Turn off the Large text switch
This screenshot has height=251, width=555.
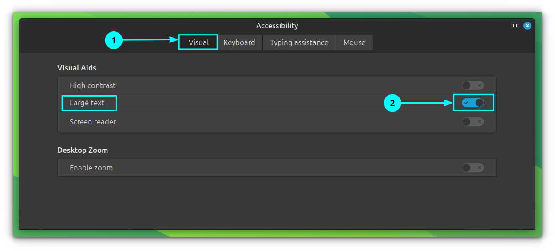click(x=472, y=103)
